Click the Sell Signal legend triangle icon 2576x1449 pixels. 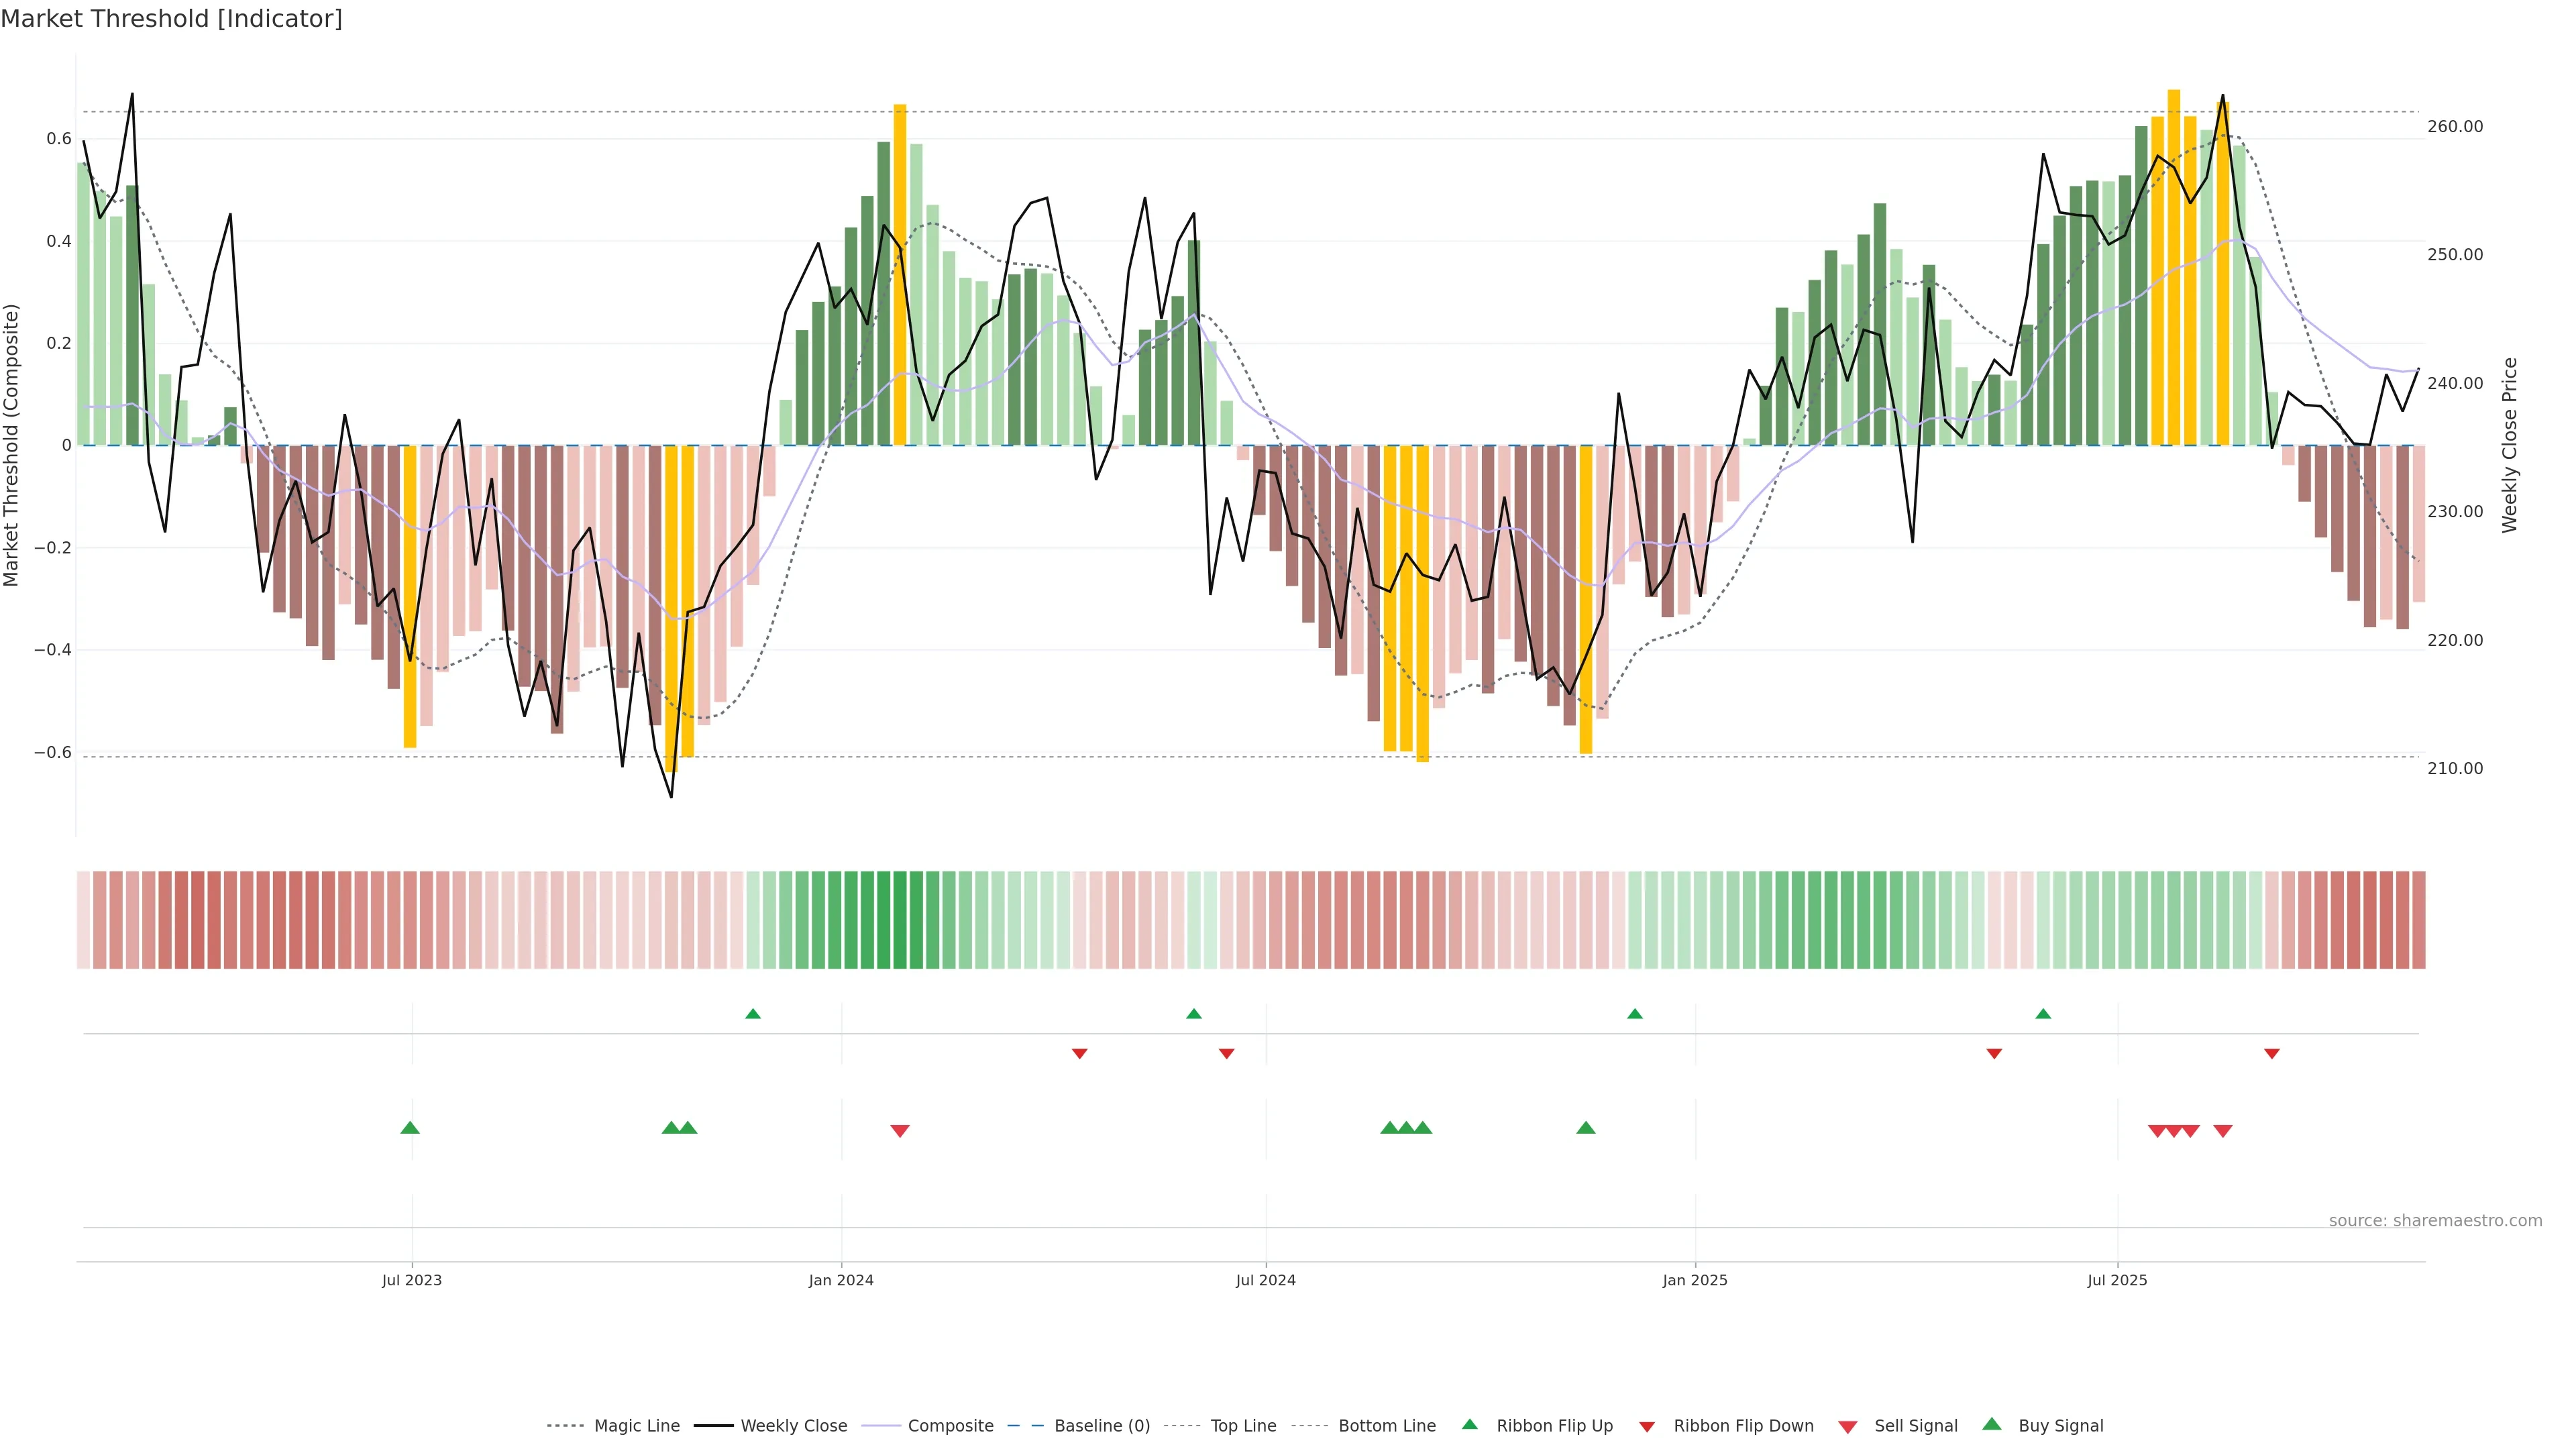click(x=1848, y=1427)
